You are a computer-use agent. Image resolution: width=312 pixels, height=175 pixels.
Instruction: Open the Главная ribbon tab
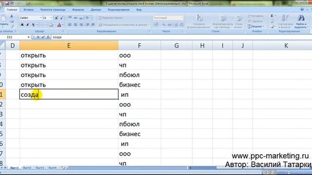[12, 10]
